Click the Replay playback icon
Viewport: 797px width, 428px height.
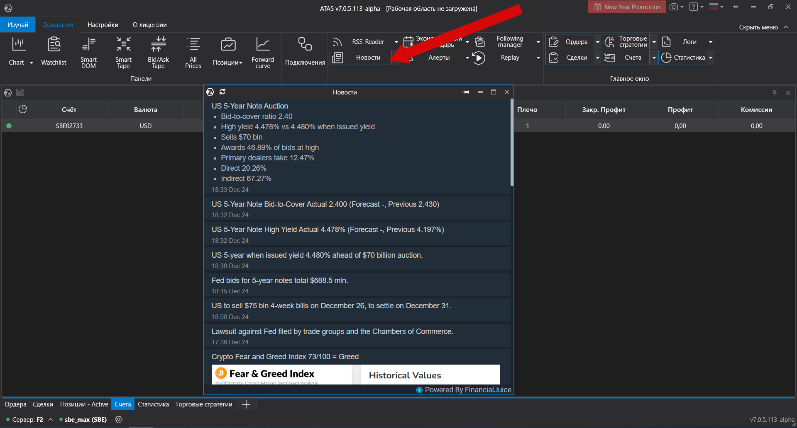pos(479,58)
